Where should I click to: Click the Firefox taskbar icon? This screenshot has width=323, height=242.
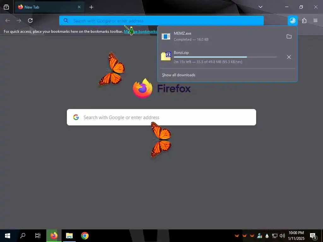(x=54, y=236)
